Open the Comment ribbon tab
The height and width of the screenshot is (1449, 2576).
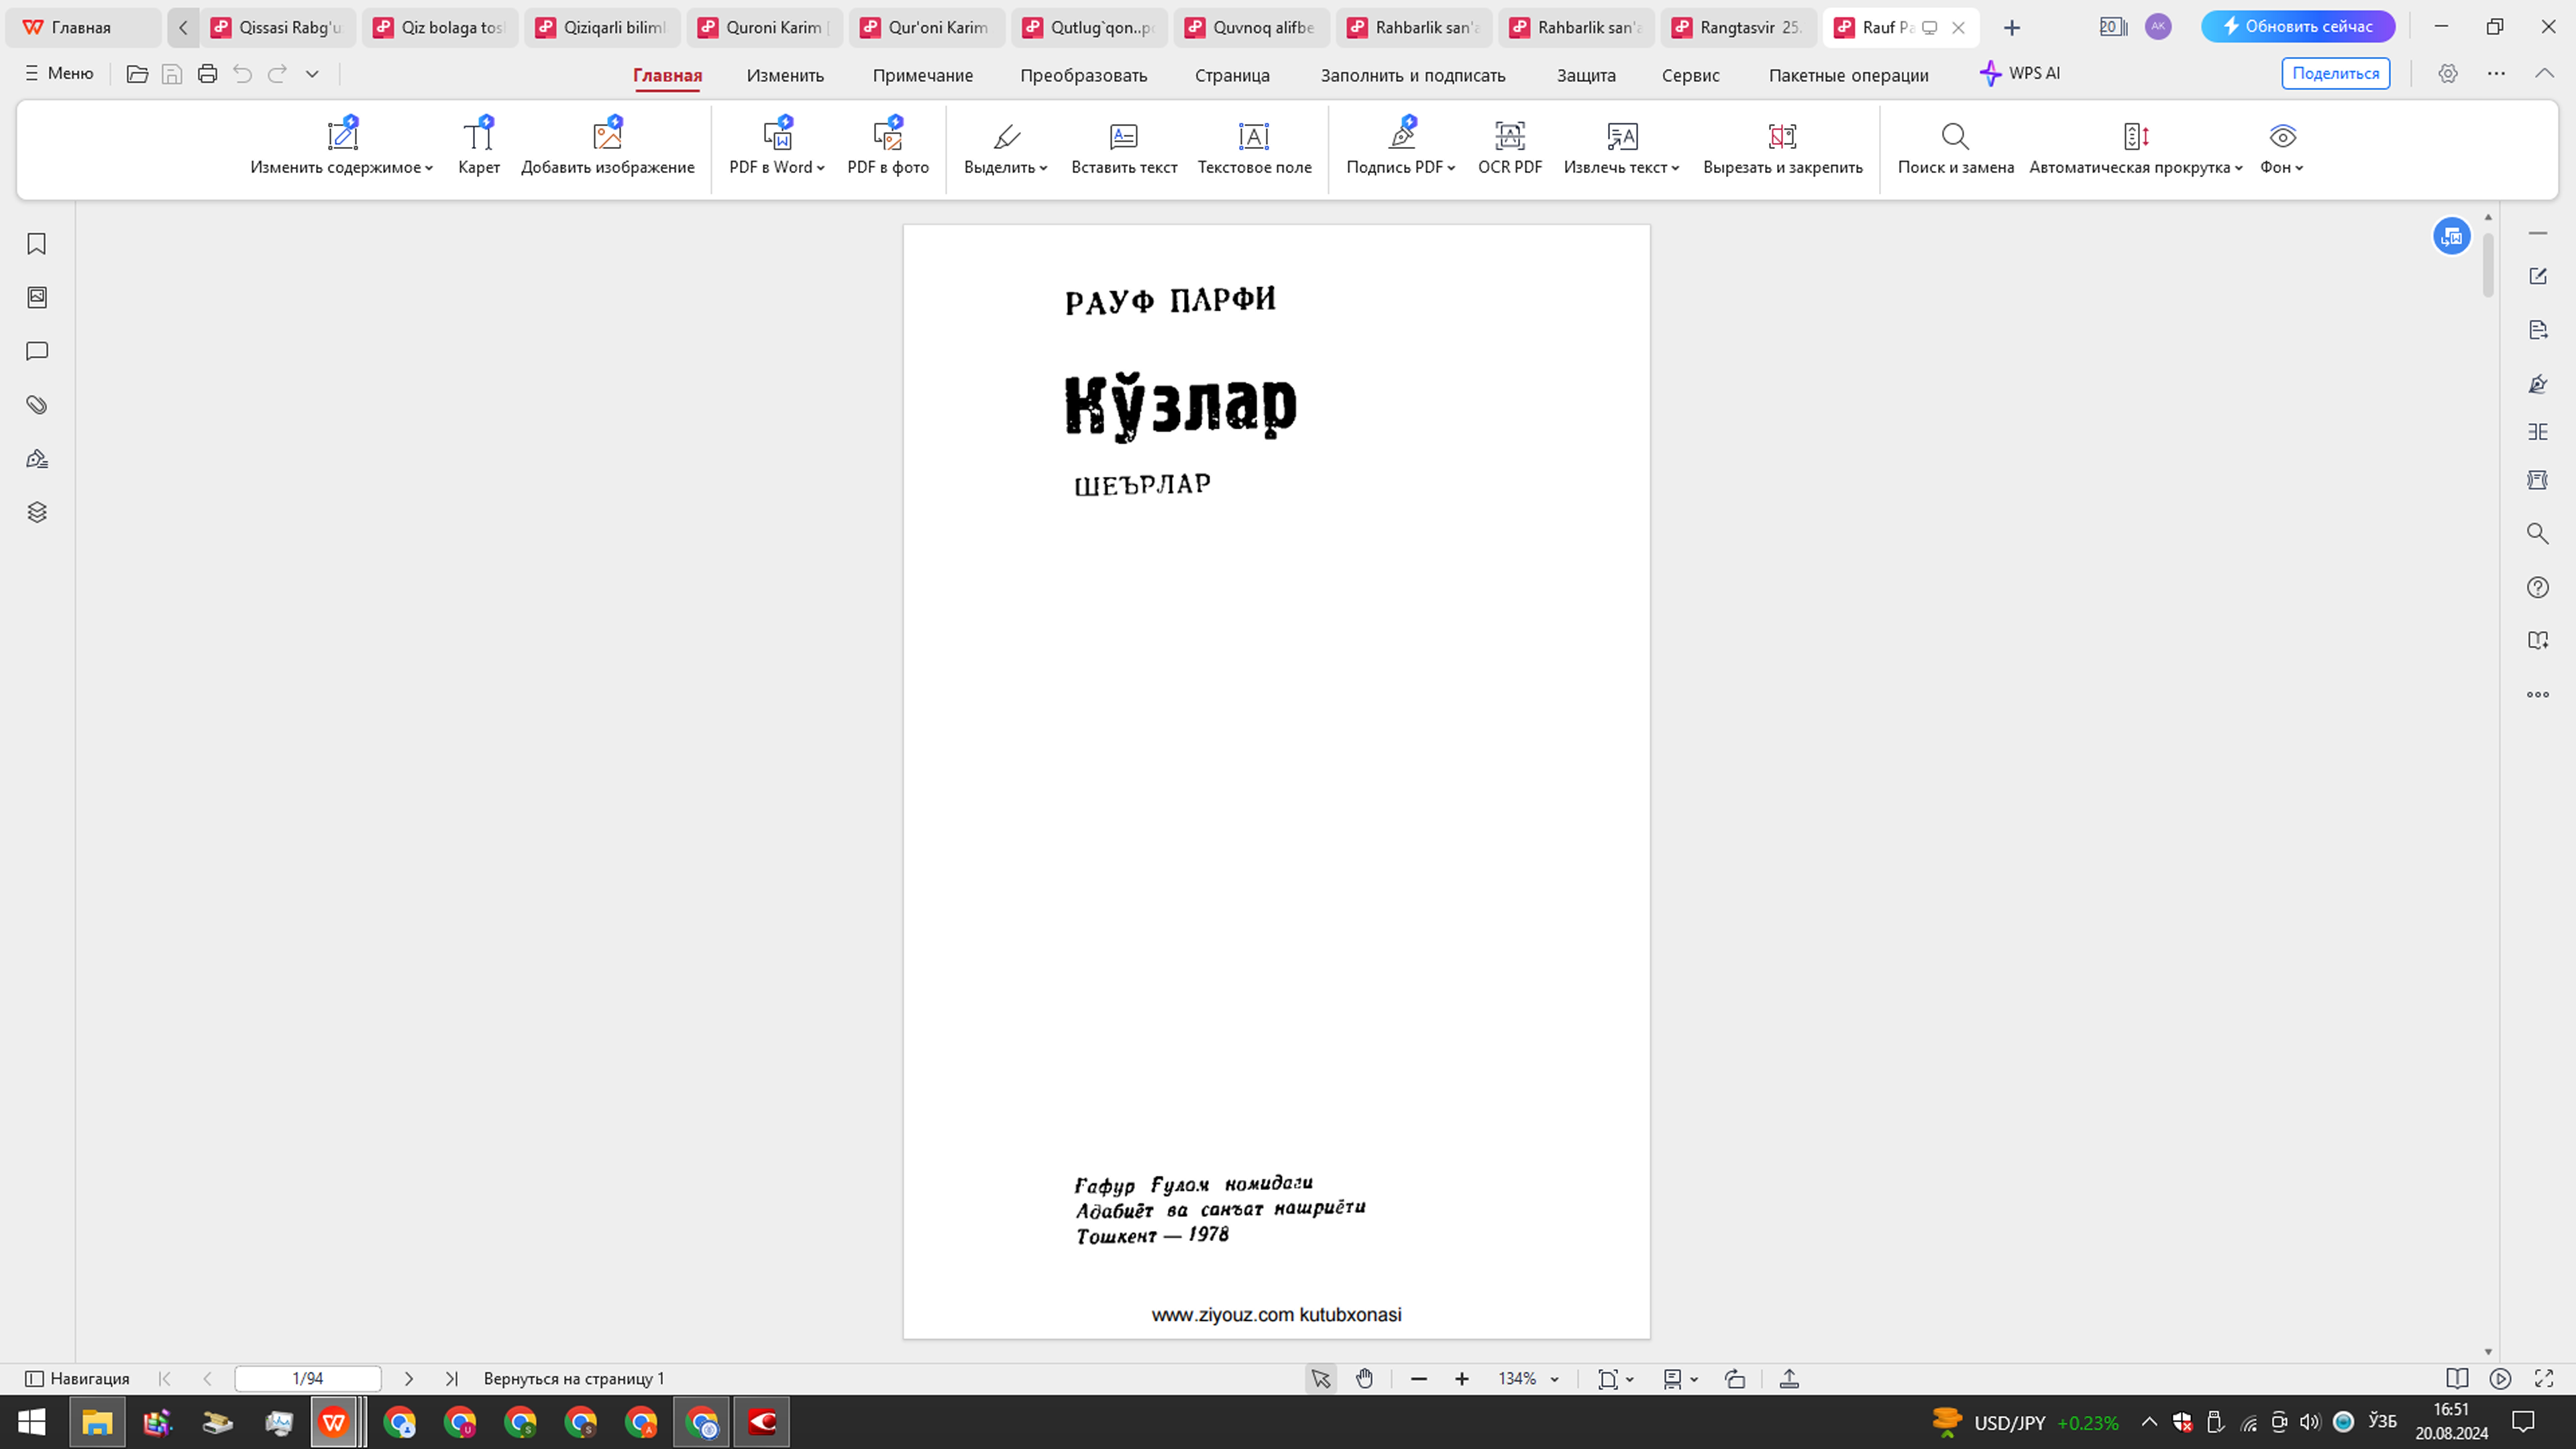click(x=922, y=75)
